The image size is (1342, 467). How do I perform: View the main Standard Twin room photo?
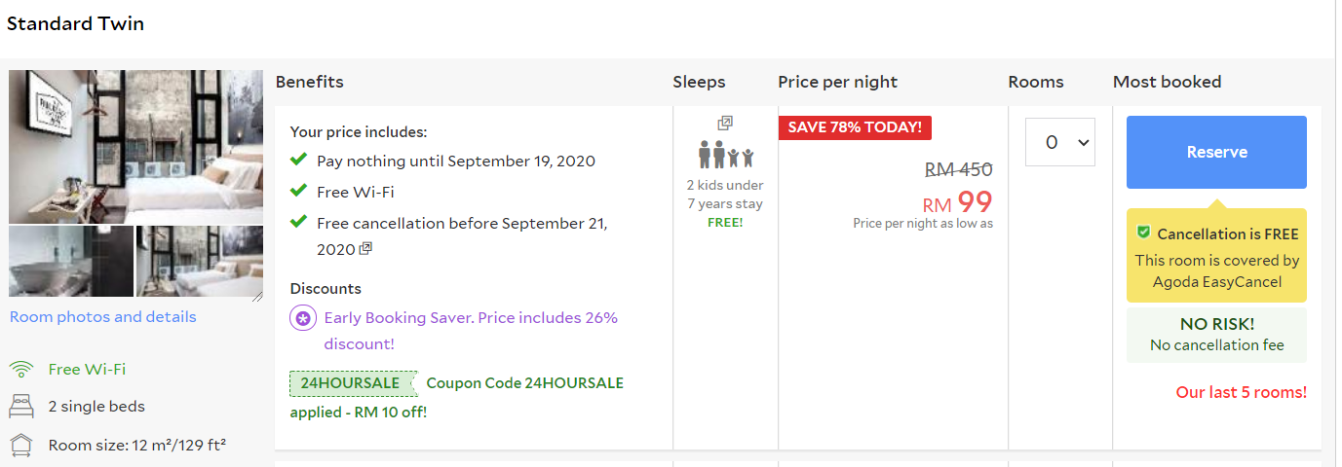click(135, 146)
